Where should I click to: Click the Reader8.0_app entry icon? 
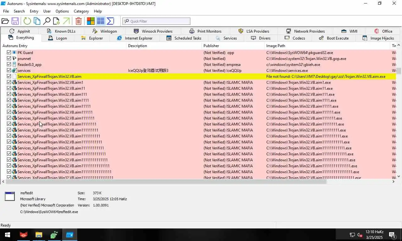click(x=14, y=64)
